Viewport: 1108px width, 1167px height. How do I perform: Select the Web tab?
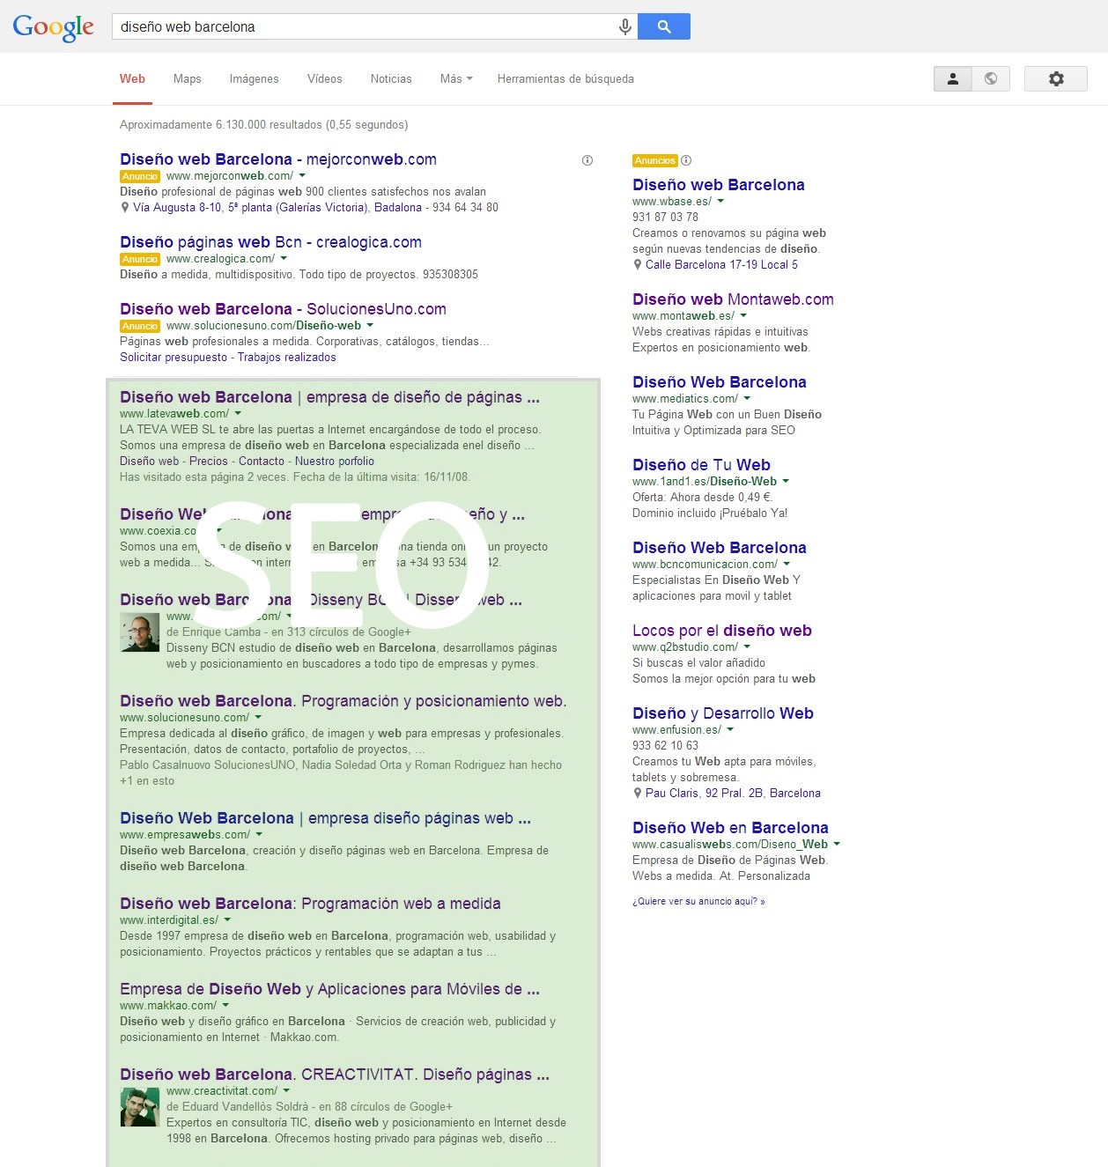click(132, 79)
